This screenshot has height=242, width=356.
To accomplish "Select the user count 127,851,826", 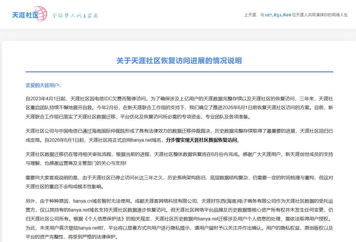I will [278, 15].
